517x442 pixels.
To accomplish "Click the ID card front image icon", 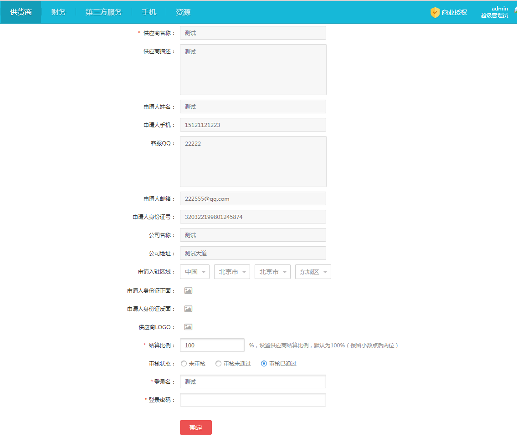I will [x=188, y=290].
